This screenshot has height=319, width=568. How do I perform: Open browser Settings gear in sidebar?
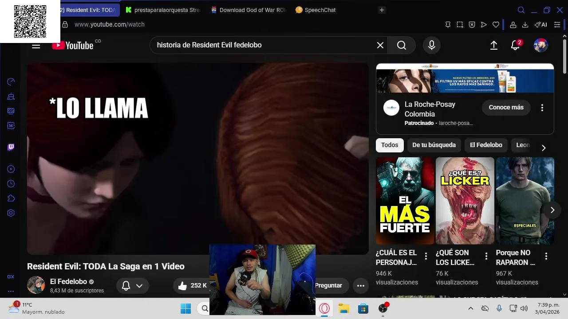coord(11,213)
